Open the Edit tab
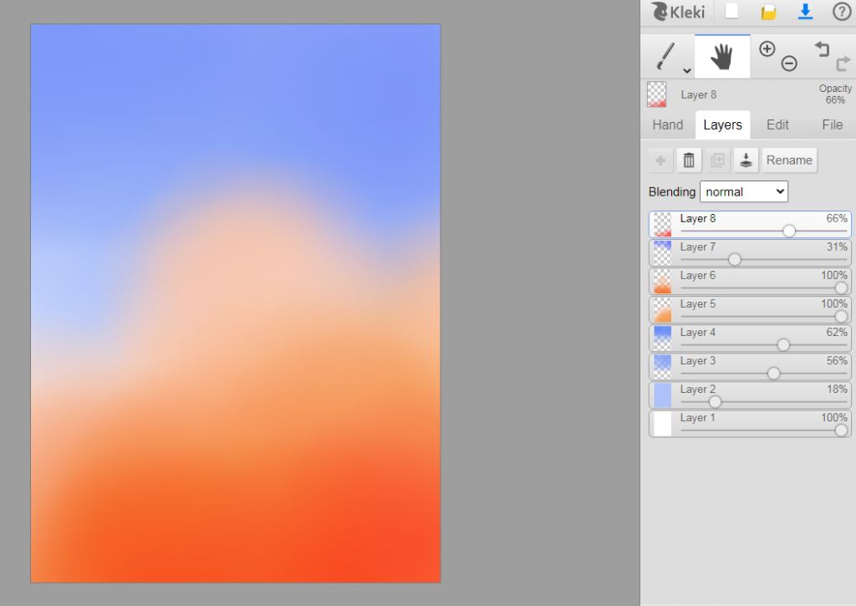 (x=777, y=125)
